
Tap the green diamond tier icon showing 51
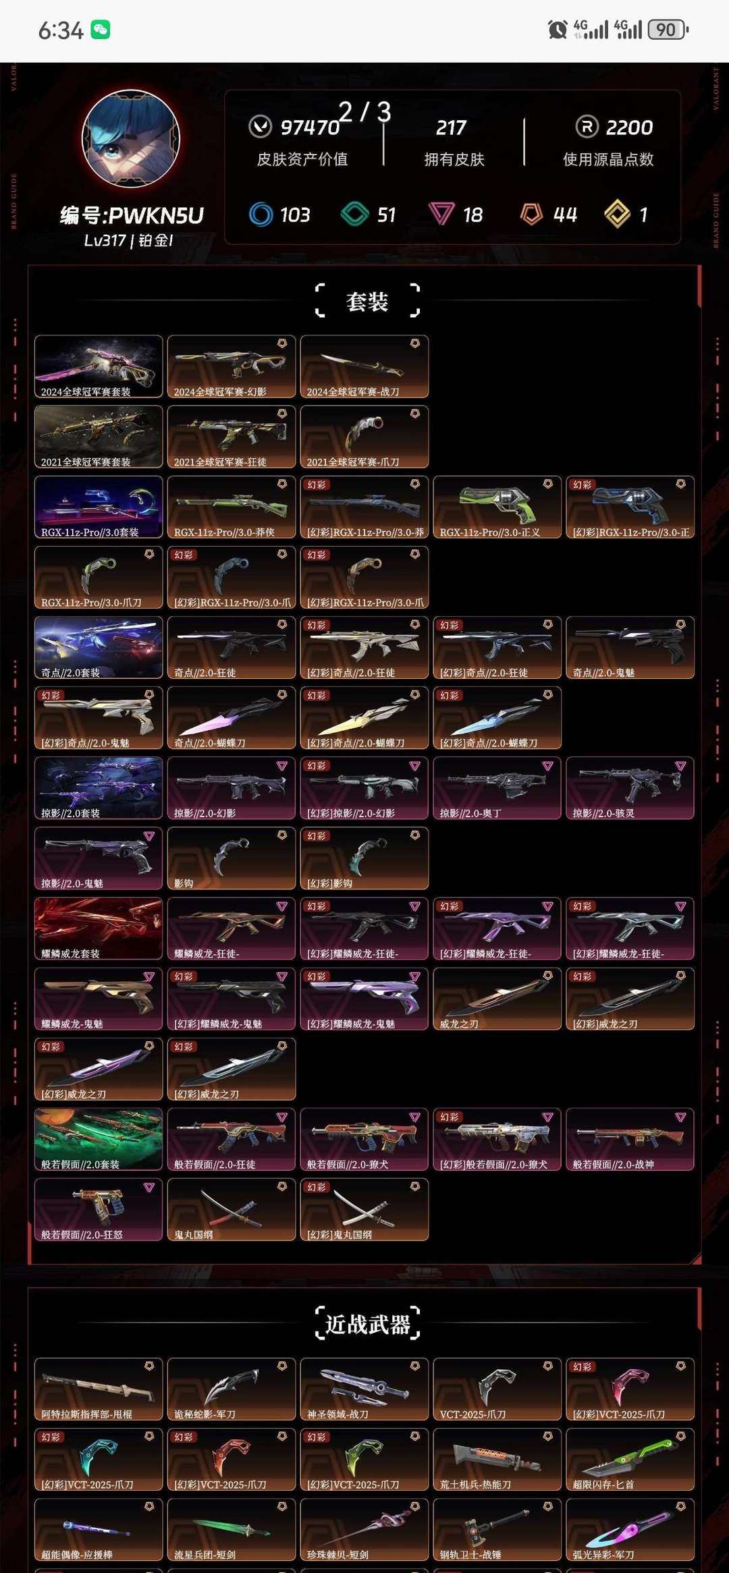(354, 215)
